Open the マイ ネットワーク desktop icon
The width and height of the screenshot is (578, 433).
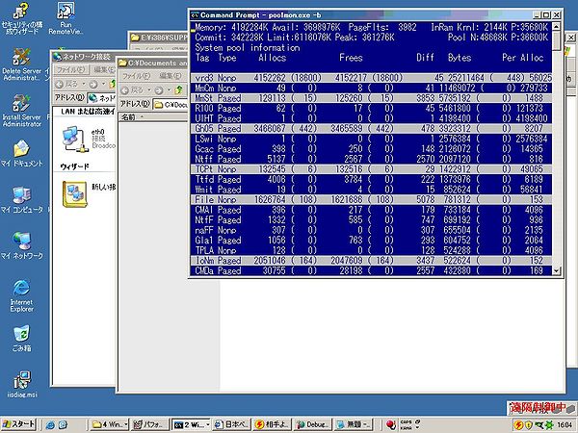pyautogui.click(x=21, y=246)
